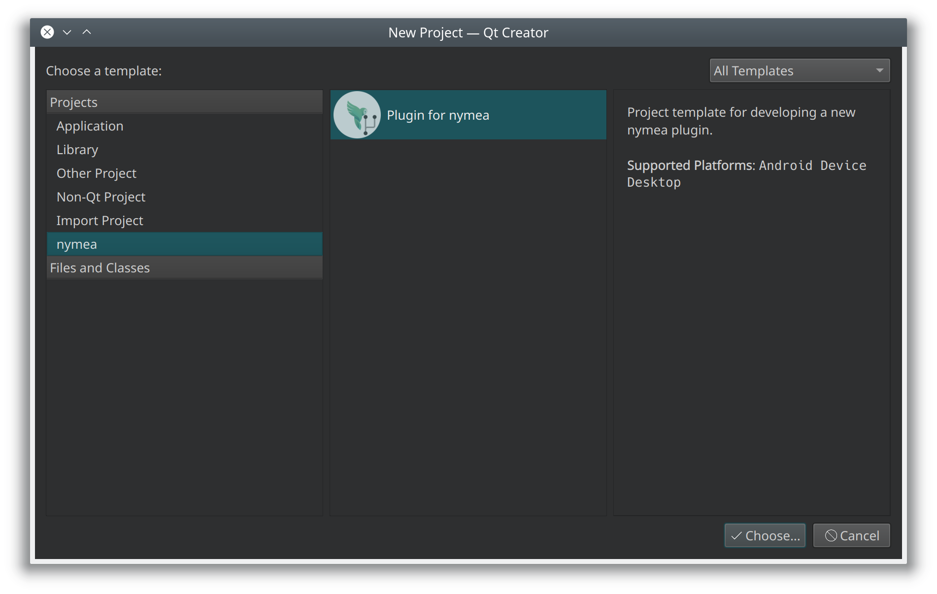Open the All Templates dropdown

click(x=800, y=70)
